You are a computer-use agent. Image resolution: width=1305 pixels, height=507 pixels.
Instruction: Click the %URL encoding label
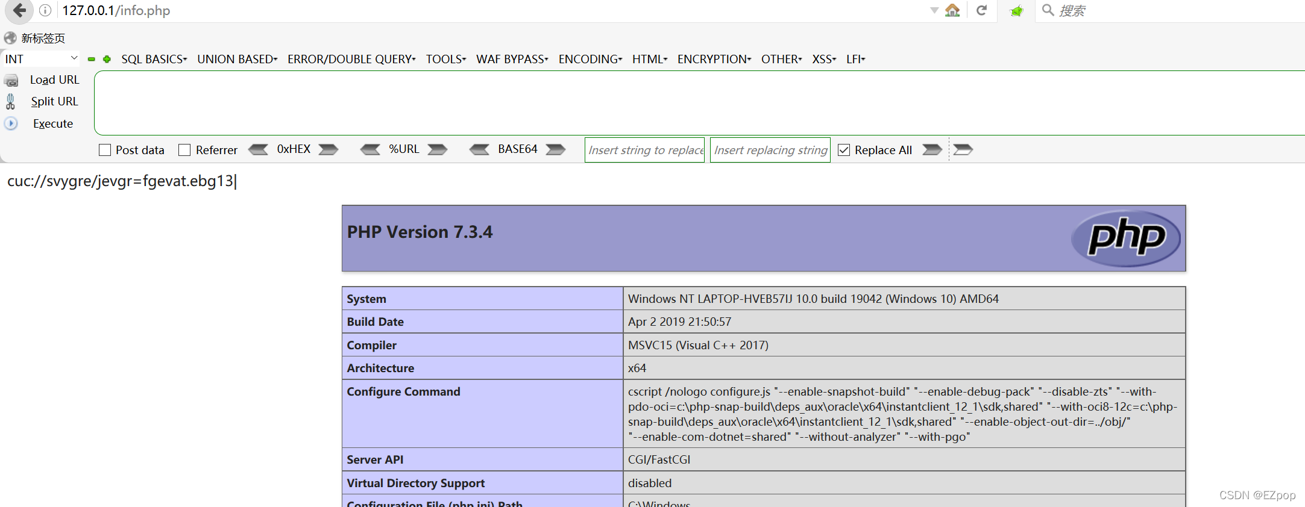(x=404, y=149)
